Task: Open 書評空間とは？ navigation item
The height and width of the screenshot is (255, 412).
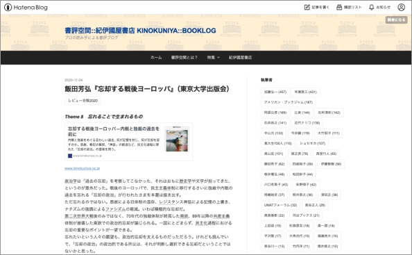Action: (x=184, y=58)
